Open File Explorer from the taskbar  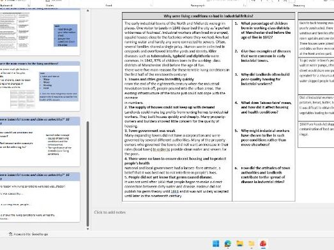coord(239,244)
